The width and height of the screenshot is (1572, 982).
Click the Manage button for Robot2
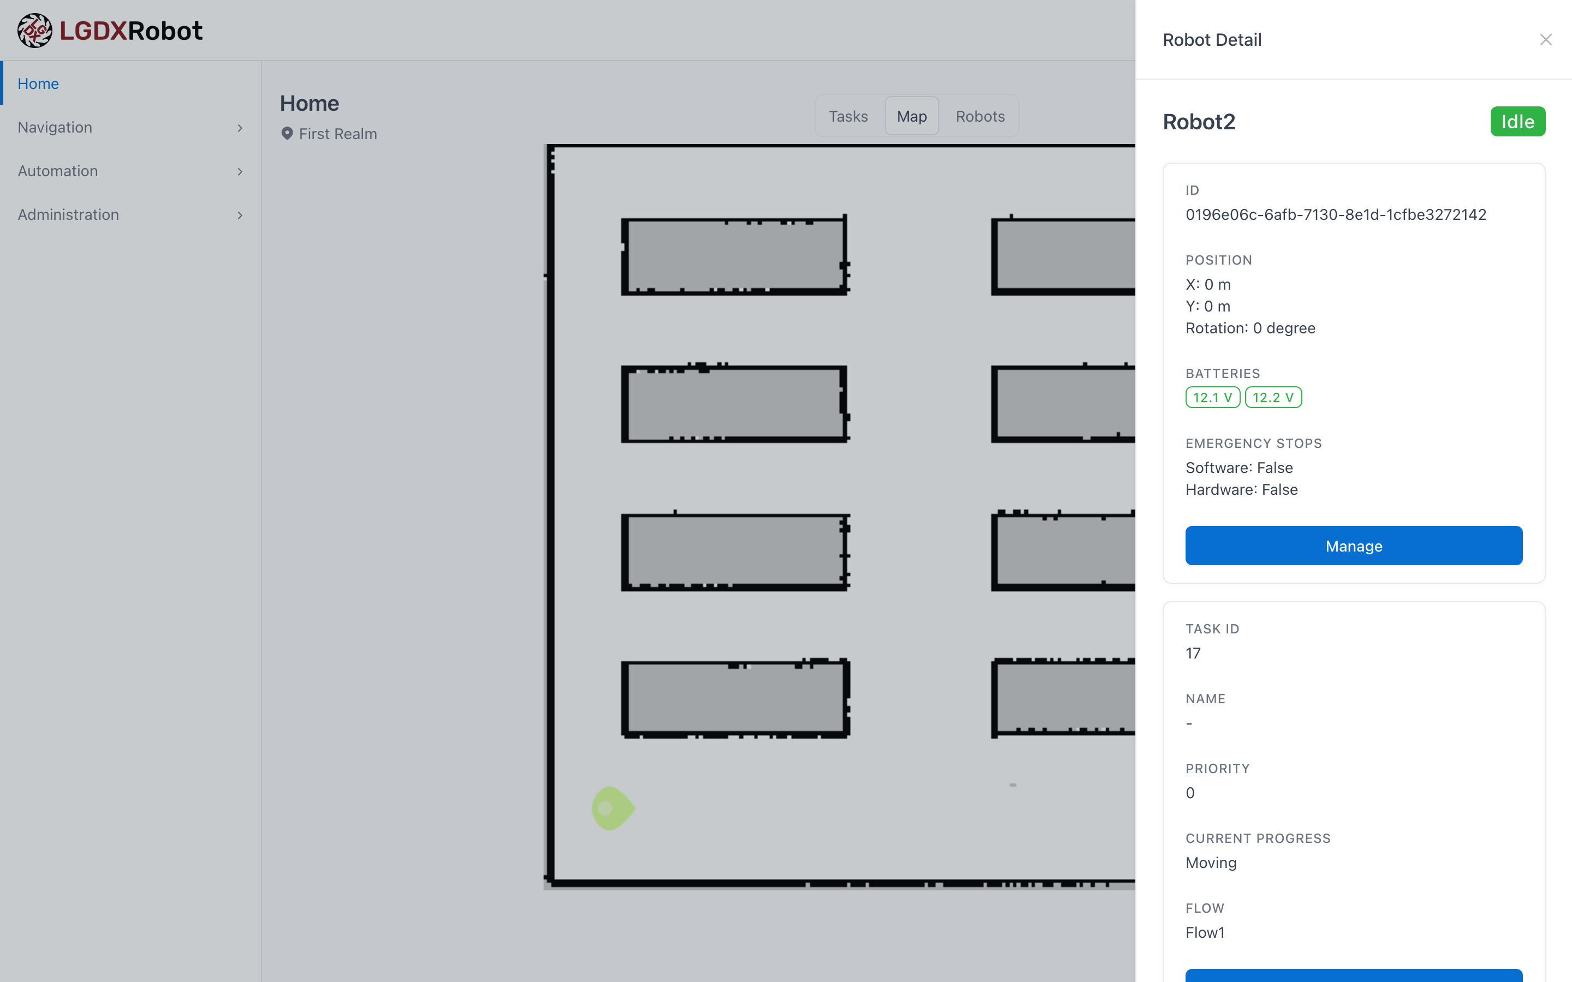[x=1354, y=546]
